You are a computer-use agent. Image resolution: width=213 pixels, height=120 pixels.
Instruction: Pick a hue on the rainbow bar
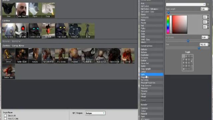click(x=168, y=24)
